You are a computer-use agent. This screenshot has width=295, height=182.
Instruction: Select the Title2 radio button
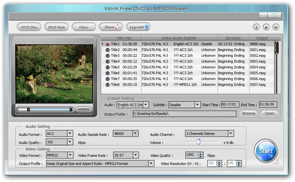tap(108, 50)
